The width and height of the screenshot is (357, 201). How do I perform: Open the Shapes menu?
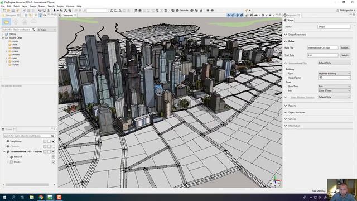(42, 6)
